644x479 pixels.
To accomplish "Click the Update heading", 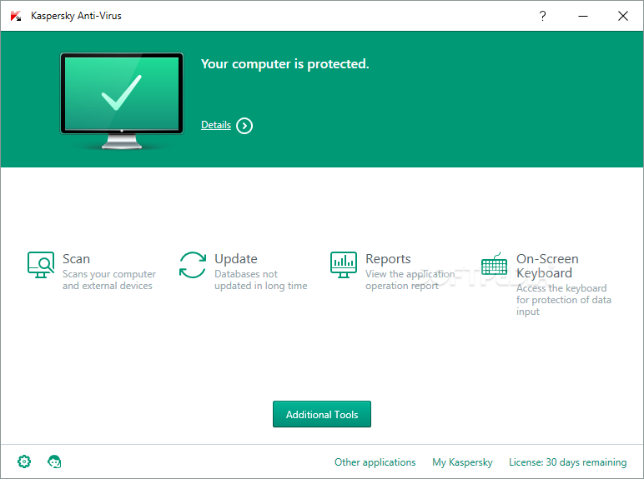I will tap(236, 259).
